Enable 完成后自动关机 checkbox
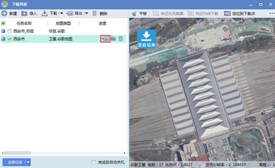Viewport: 275px width, 168px height. click(x=94, y=162)
